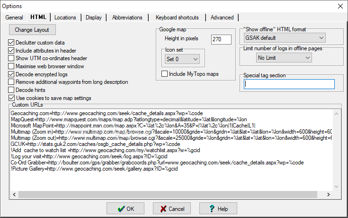This screenshot has width=348, height=218.
Task: Click the Geocaching.com URL line
Action: click(x=107, y=113)
